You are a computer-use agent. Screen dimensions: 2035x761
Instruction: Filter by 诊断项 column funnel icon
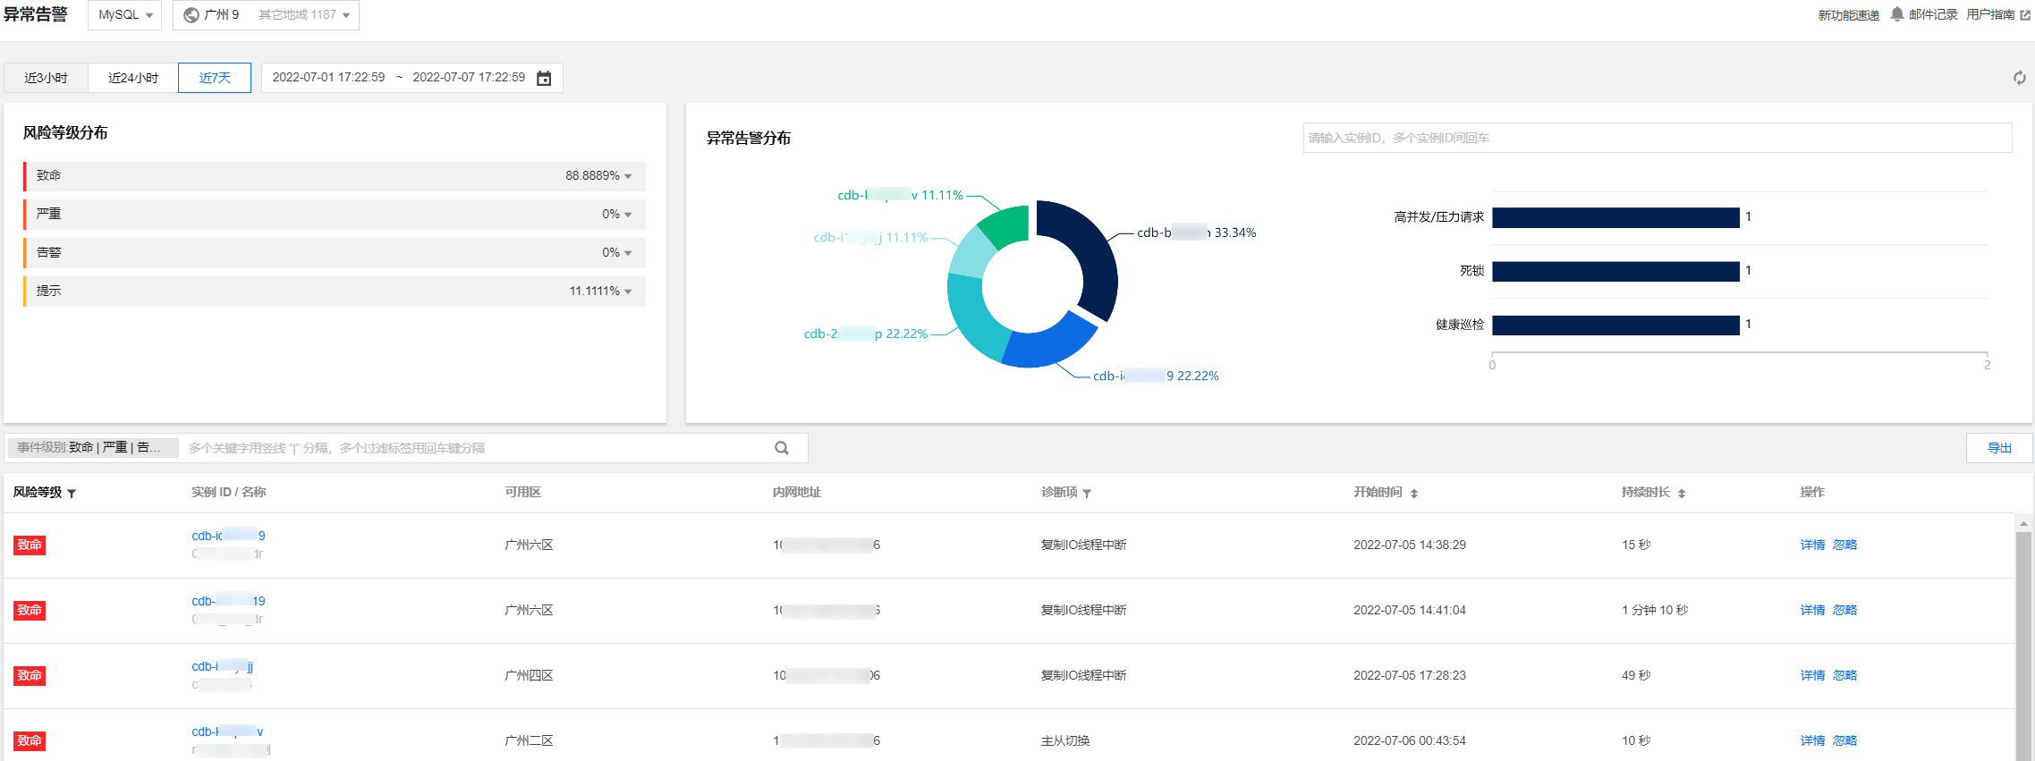[1087, 494]
